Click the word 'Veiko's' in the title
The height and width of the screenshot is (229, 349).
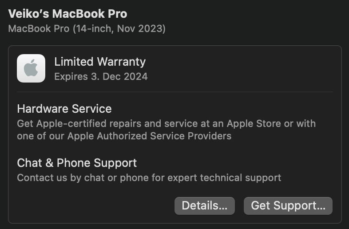(x=28, y=14)
